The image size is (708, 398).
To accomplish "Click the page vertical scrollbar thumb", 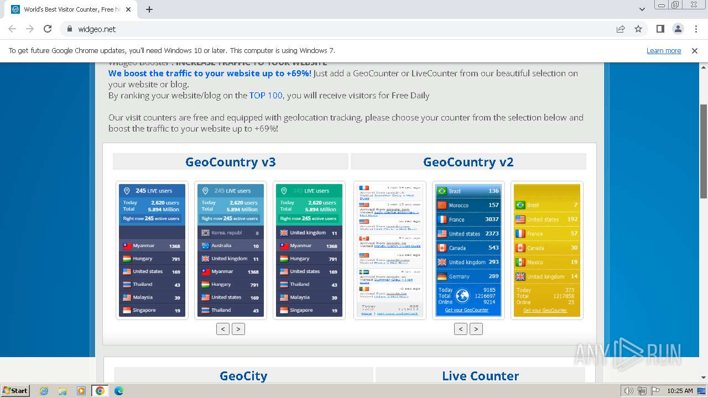I will pos(704,150).
